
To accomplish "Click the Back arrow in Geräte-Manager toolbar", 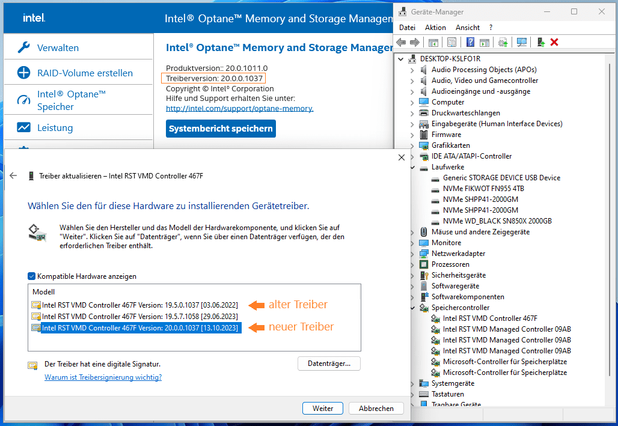I will pos(401,42).
